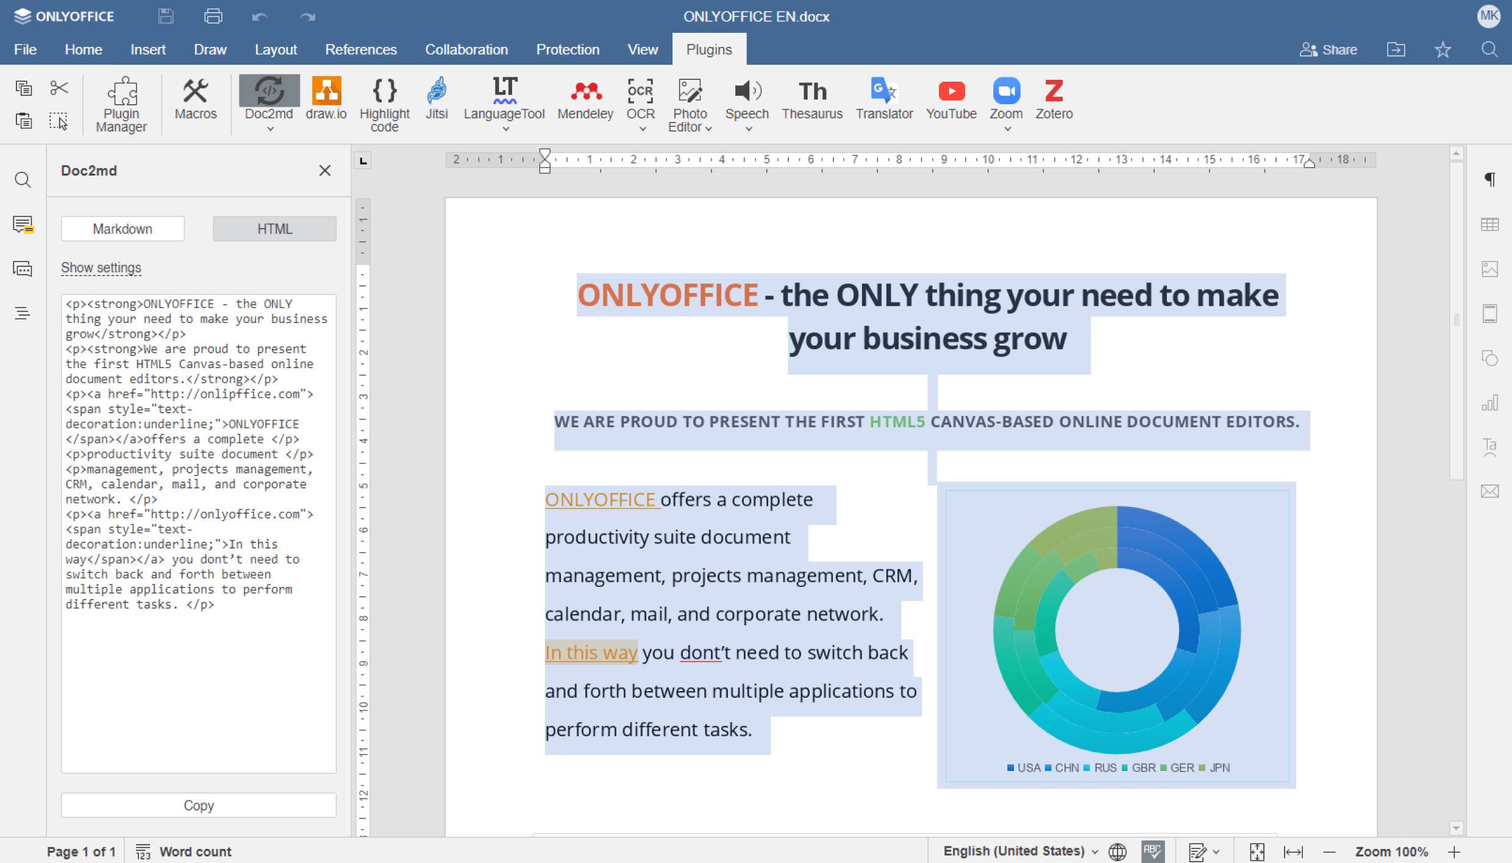Expand the OCR plugin dropdown arrow

click(642, 129)
